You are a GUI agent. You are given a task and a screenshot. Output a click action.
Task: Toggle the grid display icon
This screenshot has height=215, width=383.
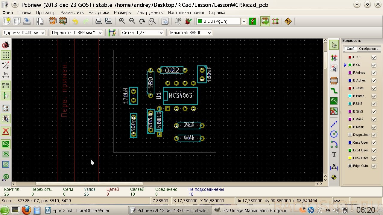coord(6,55)
